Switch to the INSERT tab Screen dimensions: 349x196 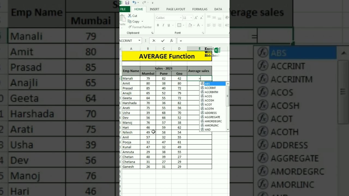(155, 9)
